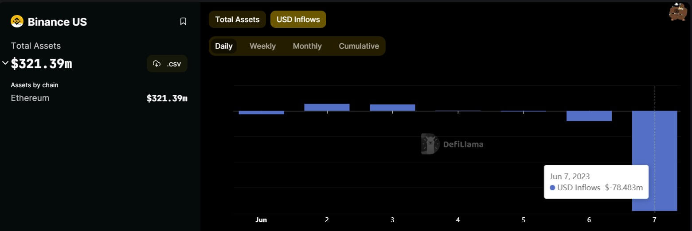This screenshot has height=231, width=692.
Task: Expand the Total Assets chevron
Action: coord(5,63)
